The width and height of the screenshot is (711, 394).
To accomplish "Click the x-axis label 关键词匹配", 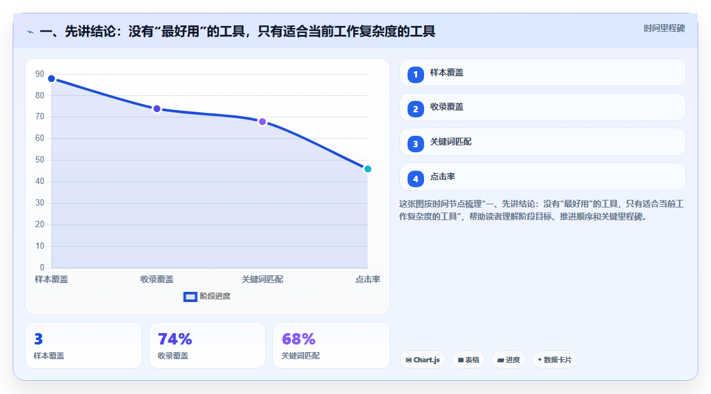I will [x=262, y=279].
